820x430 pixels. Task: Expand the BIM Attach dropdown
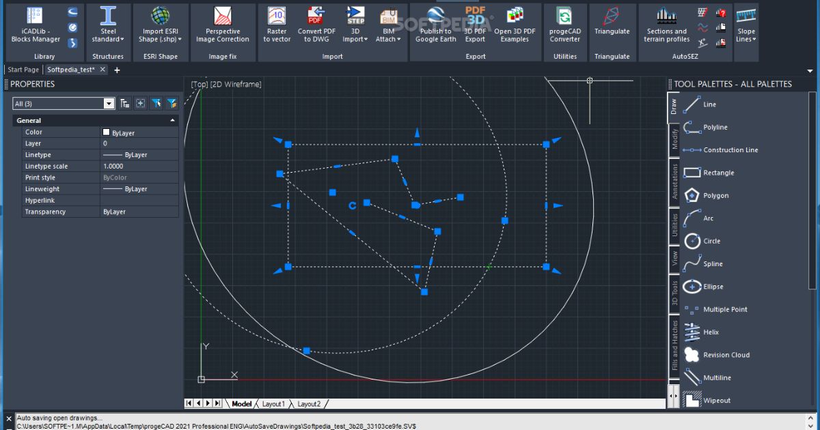[388, 25]
